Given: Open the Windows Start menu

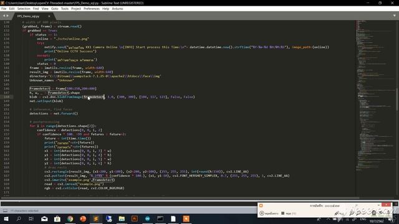Looking at the screenshot, I should click(x=6, y=219).
